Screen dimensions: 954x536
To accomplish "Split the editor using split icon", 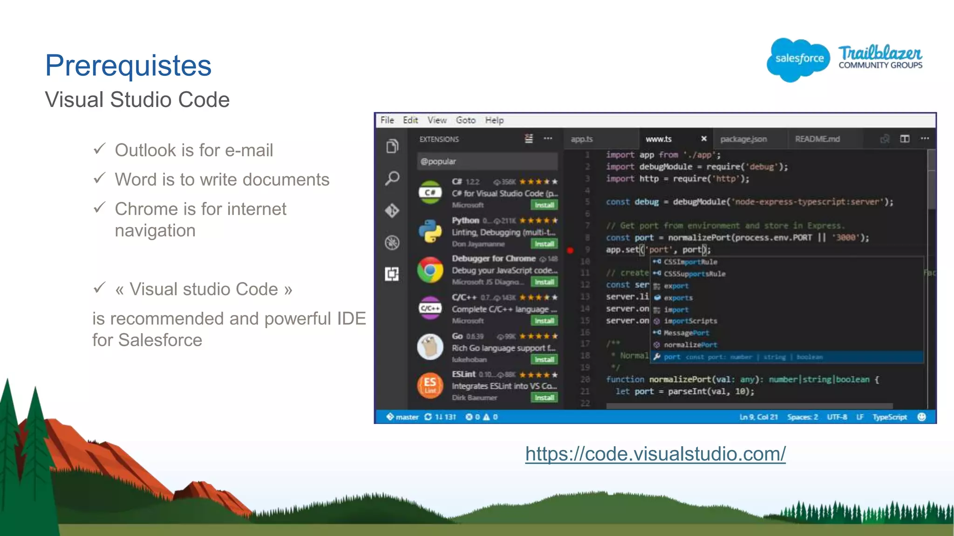I will [905, 139].
